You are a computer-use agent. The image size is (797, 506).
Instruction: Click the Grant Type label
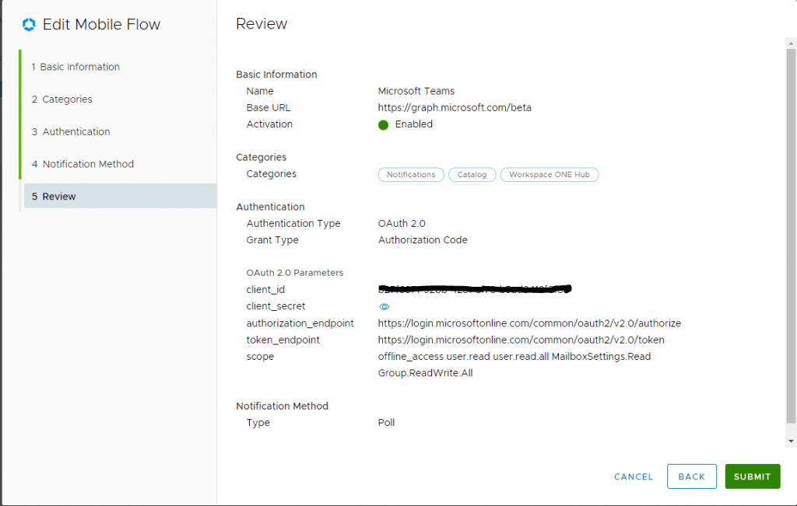pos(272,240)
